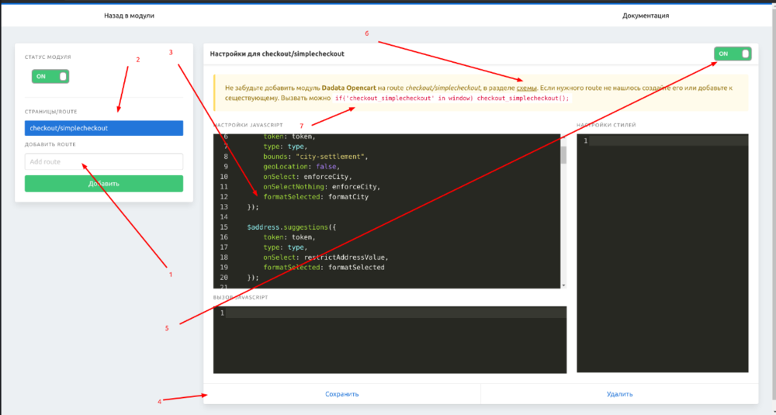Viewport: 776px width, 415px height.
Task: Focus the 'Add route' input field
Action: coord(104,161)
